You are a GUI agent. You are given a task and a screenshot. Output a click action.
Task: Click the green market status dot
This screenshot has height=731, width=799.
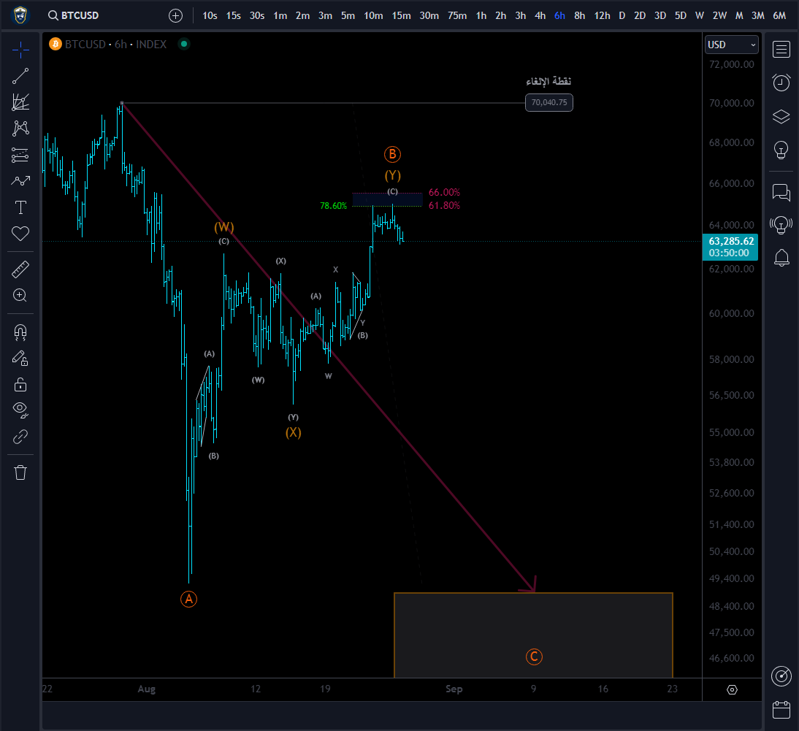point(184,44)
